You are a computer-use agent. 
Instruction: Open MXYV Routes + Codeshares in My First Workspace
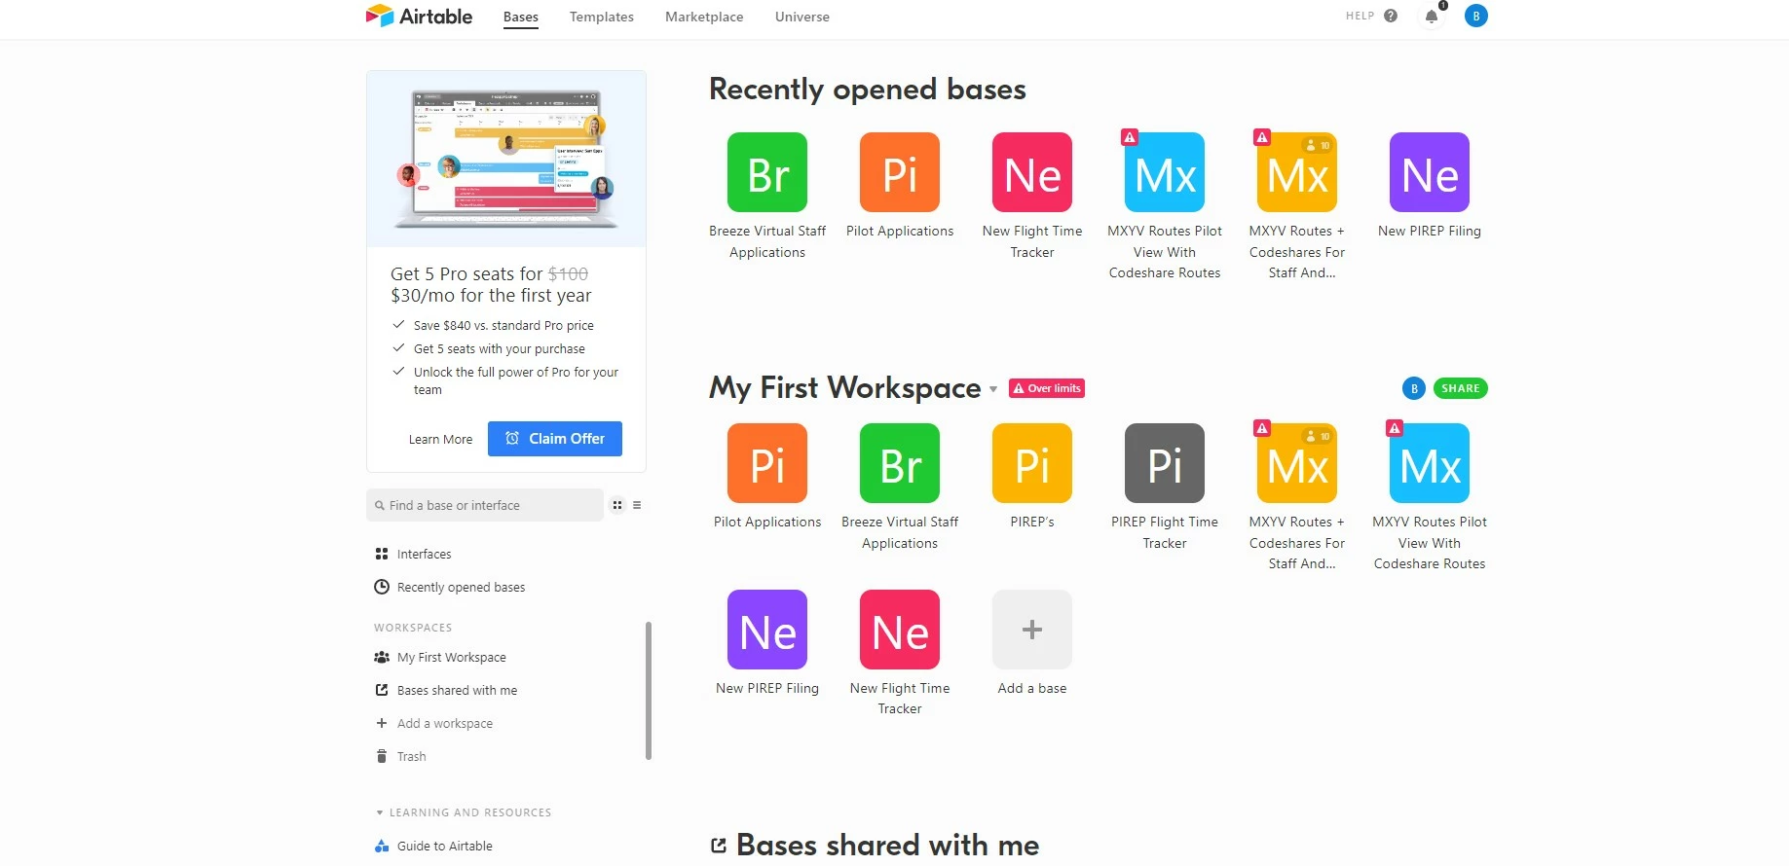pos(1297,463)
